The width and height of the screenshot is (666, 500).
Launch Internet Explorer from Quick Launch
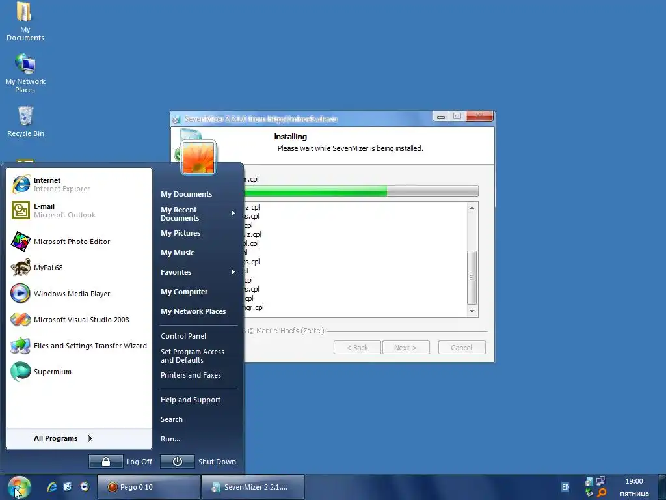click(x=52, y=487)
